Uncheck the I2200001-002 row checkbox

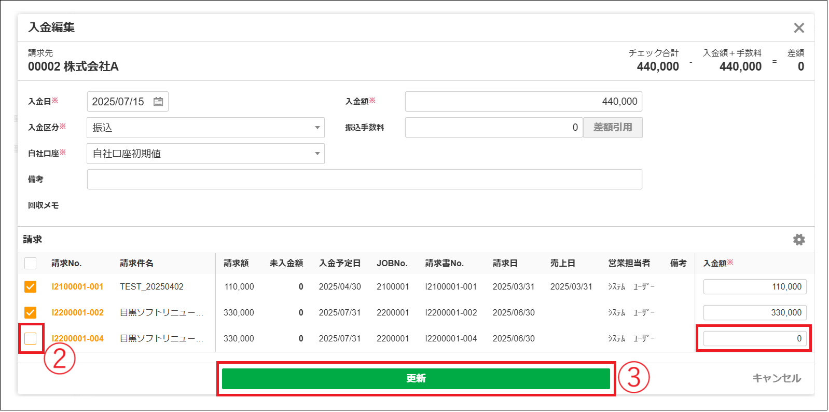31,312
